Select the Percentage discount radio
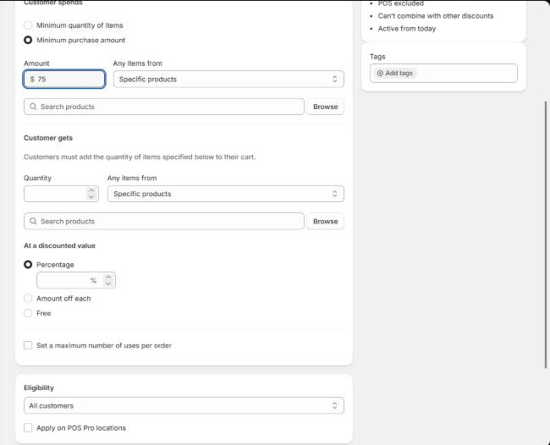This screenshot has height=445, width=550. click(x=28, y=265)
